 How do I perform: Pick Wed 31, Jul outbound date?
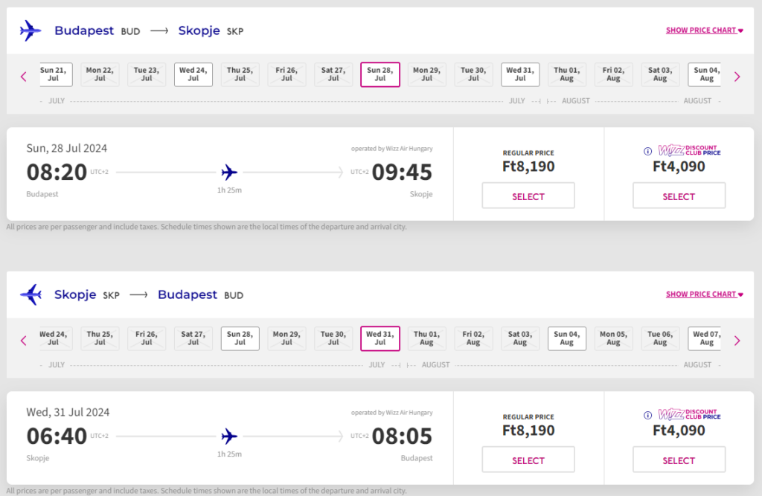coord(520,74)
